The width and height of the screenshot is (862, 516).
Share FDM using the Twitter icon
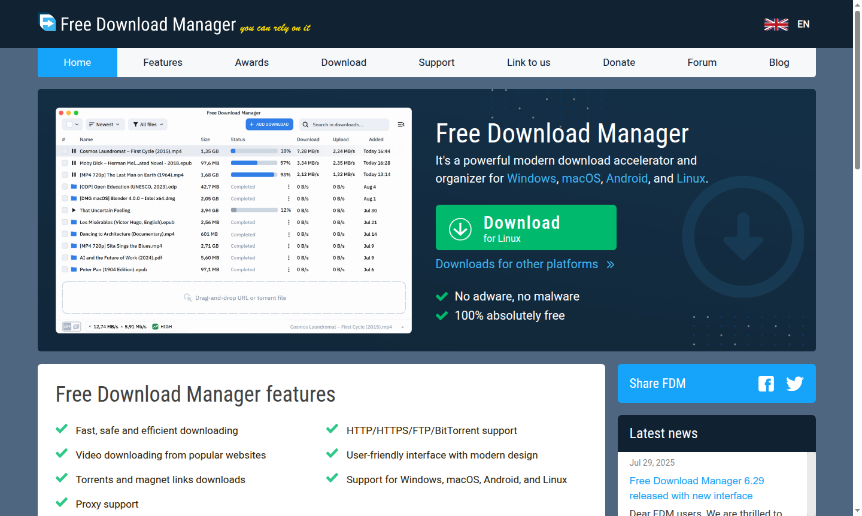pyautogui.click(x=795, y=383)
